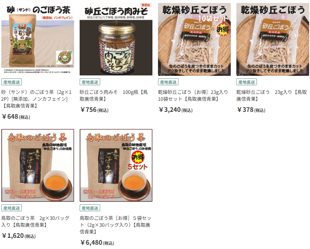Open the single 乾燥砂丘ごぼう 23g image
This screenshot has height=249, width=310.
tap(273, 39)
